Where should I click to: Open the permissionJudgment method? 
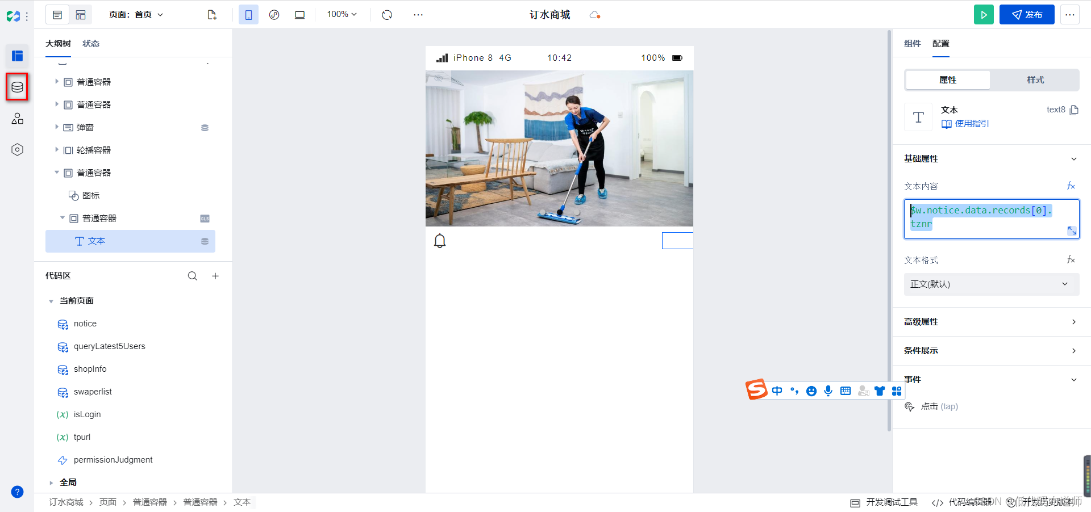point(113,460)
